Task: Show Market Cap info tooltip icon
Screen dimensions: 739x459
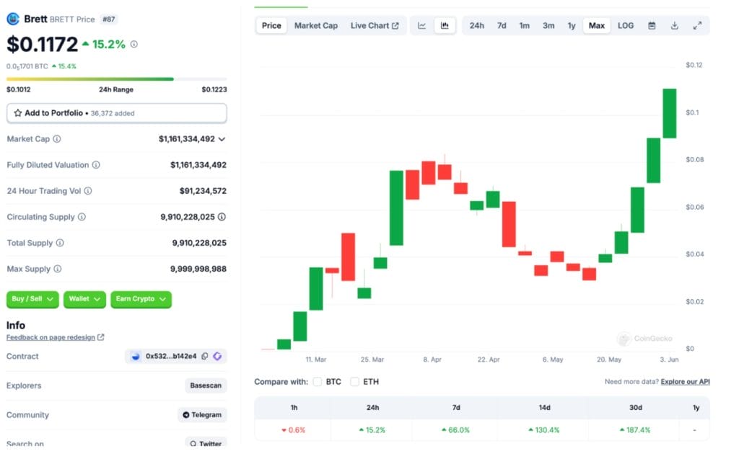Action: point(57,139)
